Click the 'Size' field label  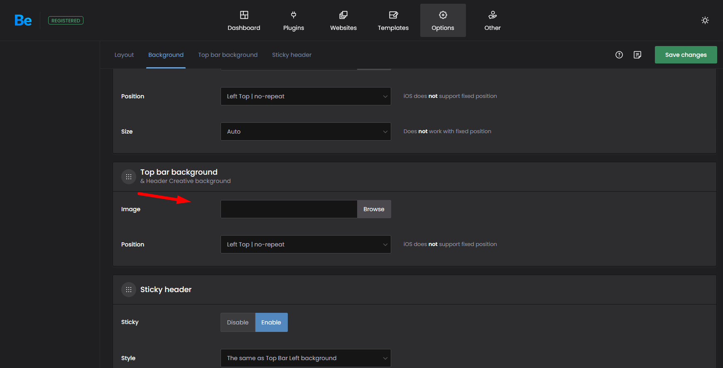127,132
